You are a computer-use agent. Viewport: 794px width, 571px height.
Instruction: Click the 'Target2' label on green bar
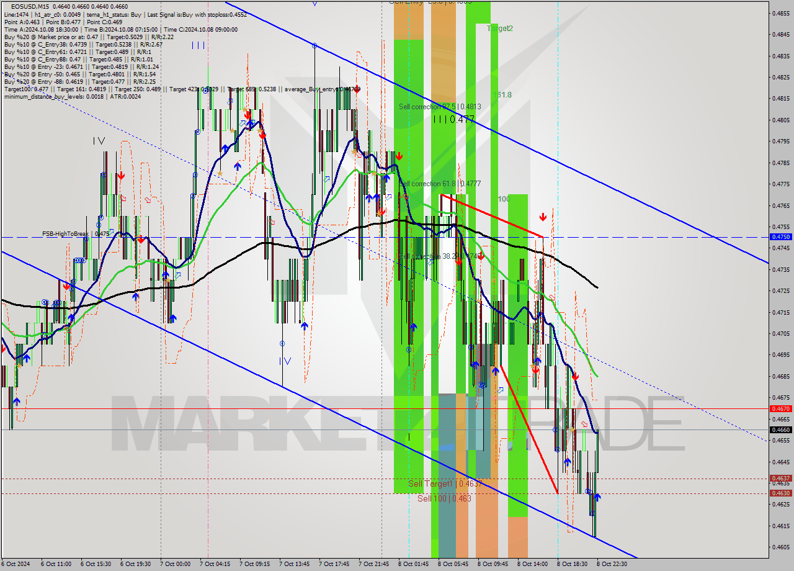click(x=500, y=29)
